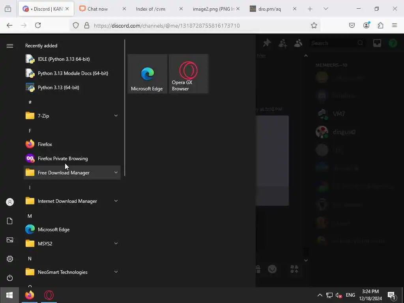
Task: Click Opera GX icon on the taskbar
Action: coord(49,295)
